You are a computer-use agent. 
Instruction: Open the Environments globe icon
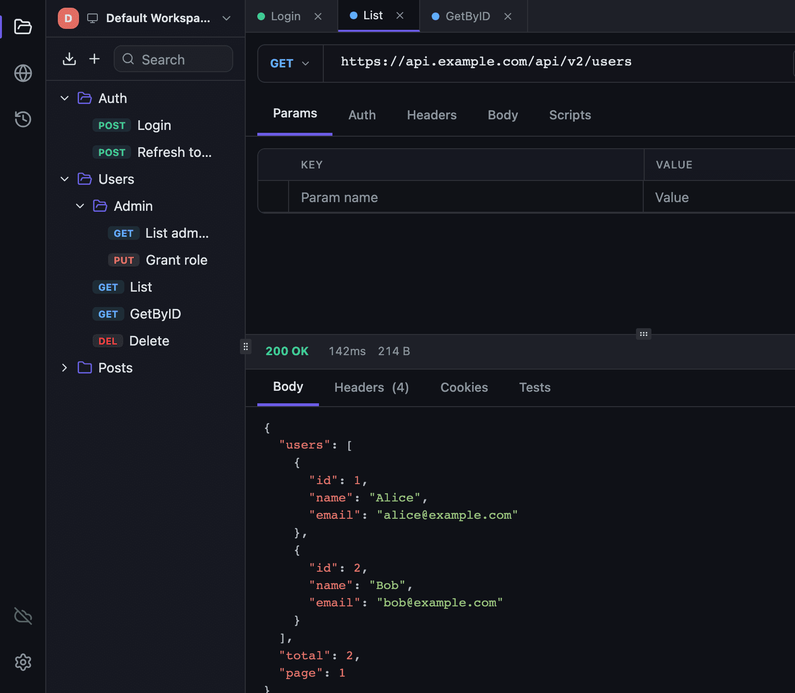pos(23,73)
